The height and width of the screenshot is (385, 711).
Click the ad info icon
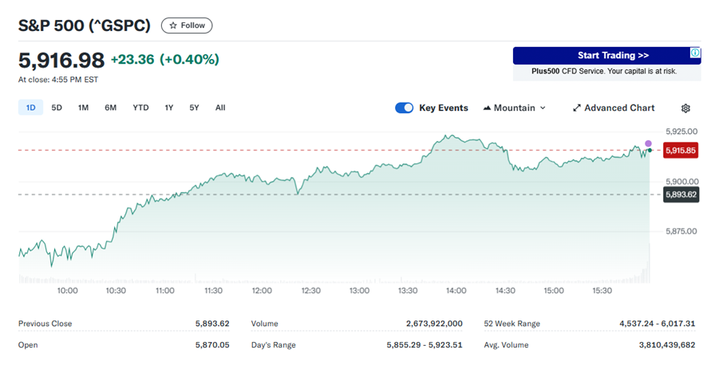coord(695,53)
